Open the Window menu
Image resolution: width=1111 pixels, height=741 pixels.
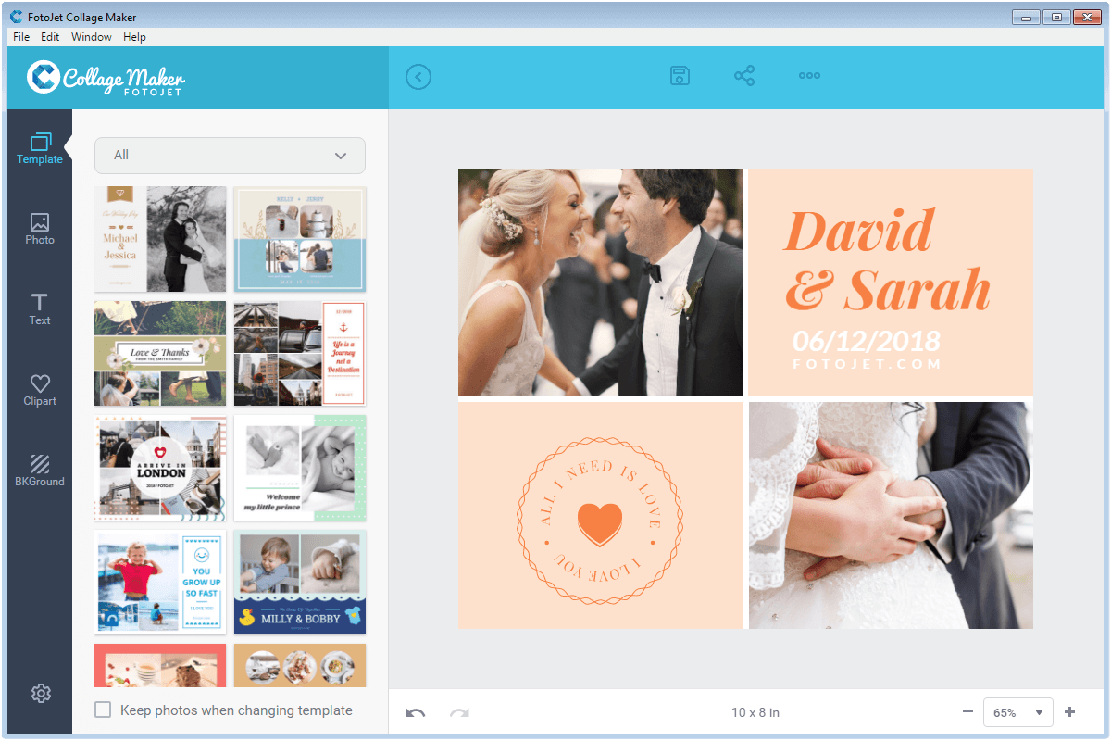(91, 36)
